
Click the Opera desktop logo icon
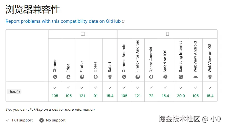96,77
